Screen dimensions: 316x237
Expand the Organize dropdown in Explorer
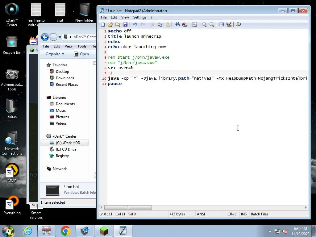coord(55,54)
